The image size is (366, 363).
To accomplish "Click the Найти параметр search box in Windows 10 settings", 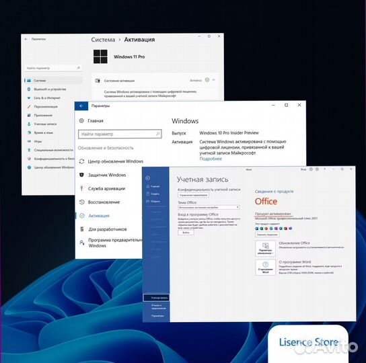I will pyautogui.click(x=120, y=134).
